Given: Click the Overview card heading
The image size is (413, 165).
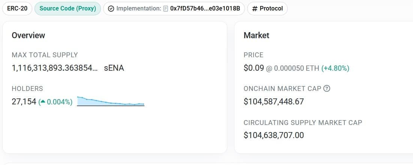Looking at the screenshot, I should (x=29, y=35).
